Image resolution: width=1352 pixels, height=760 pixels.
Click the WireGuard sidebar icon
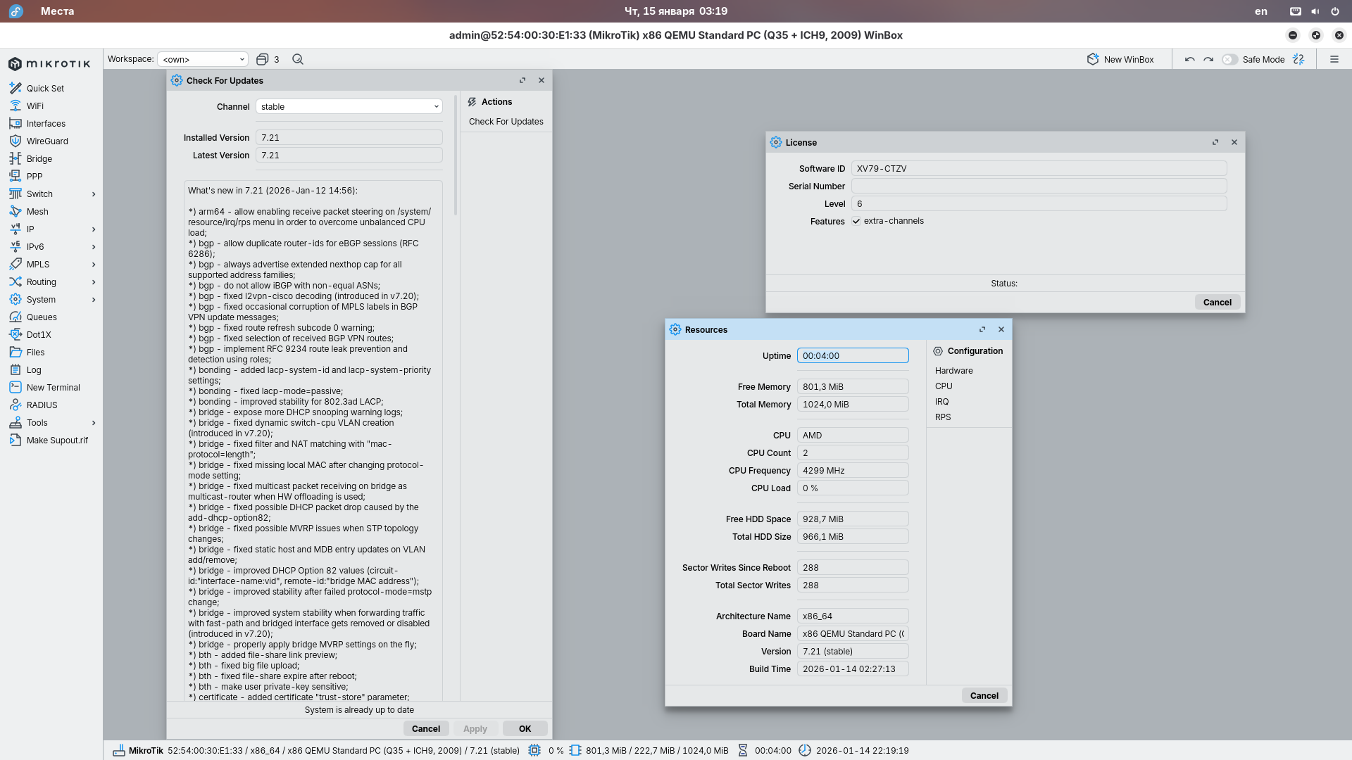point(15,141)
